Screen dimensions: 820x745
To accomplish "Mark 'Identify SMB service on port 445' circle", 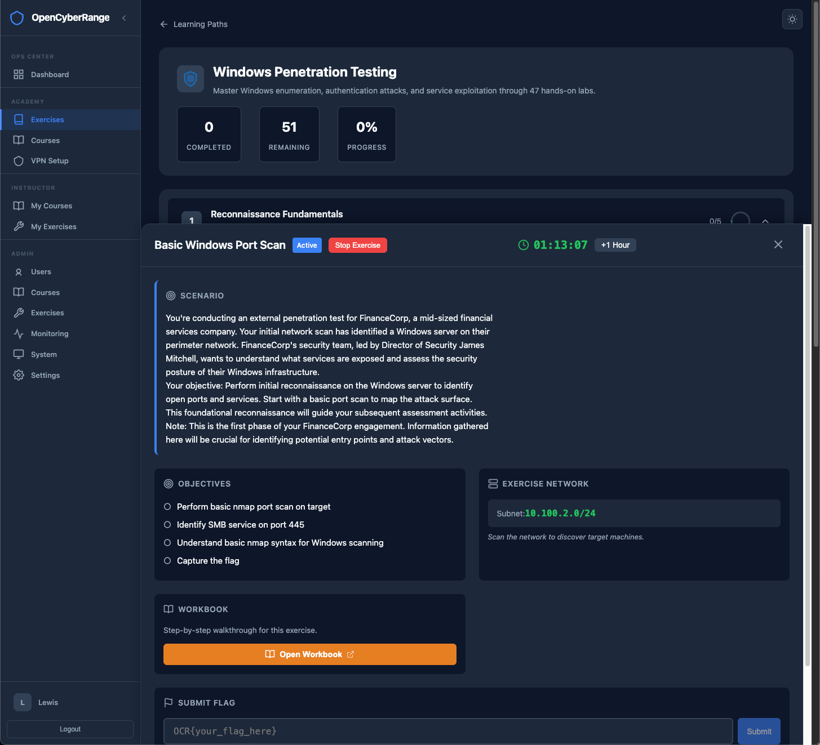I will [x=167, y=525].
